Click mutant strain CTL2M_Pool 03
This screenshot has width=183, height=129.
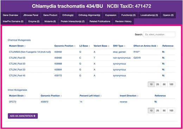(x=17, y=58)
